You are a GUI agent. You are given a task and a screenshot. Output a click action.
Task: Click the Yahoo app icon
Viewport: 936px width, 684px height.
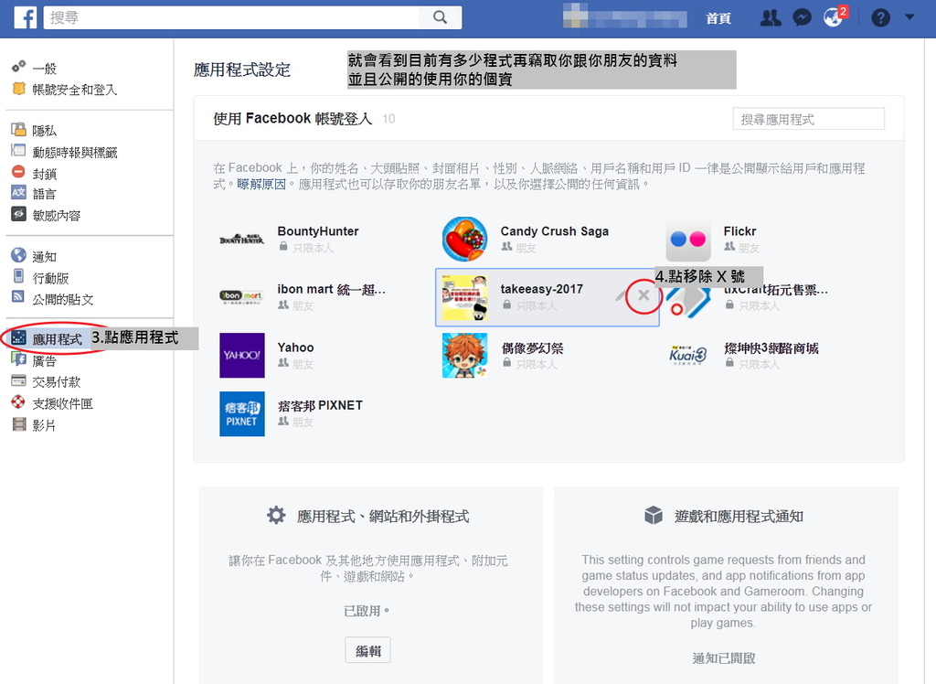(241, 355)
